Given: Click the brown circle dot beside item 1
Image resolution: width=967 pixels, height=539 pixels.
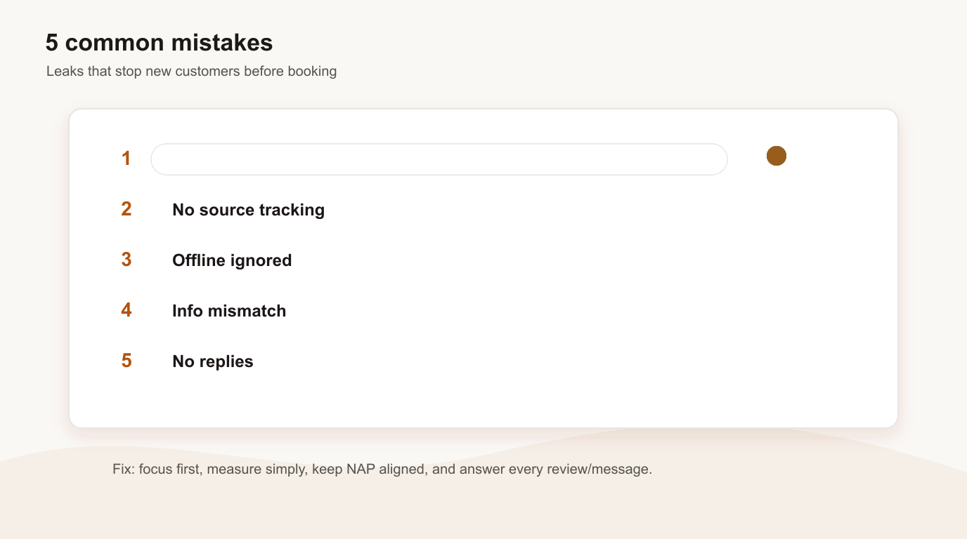Looking at the screenshot, I should click(x=776, y=156).
